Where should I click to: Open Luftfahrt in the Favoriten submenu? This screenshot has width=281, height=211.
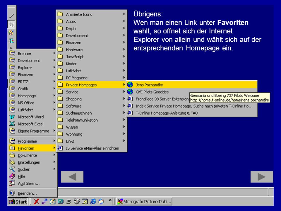(x=91, y=71)
